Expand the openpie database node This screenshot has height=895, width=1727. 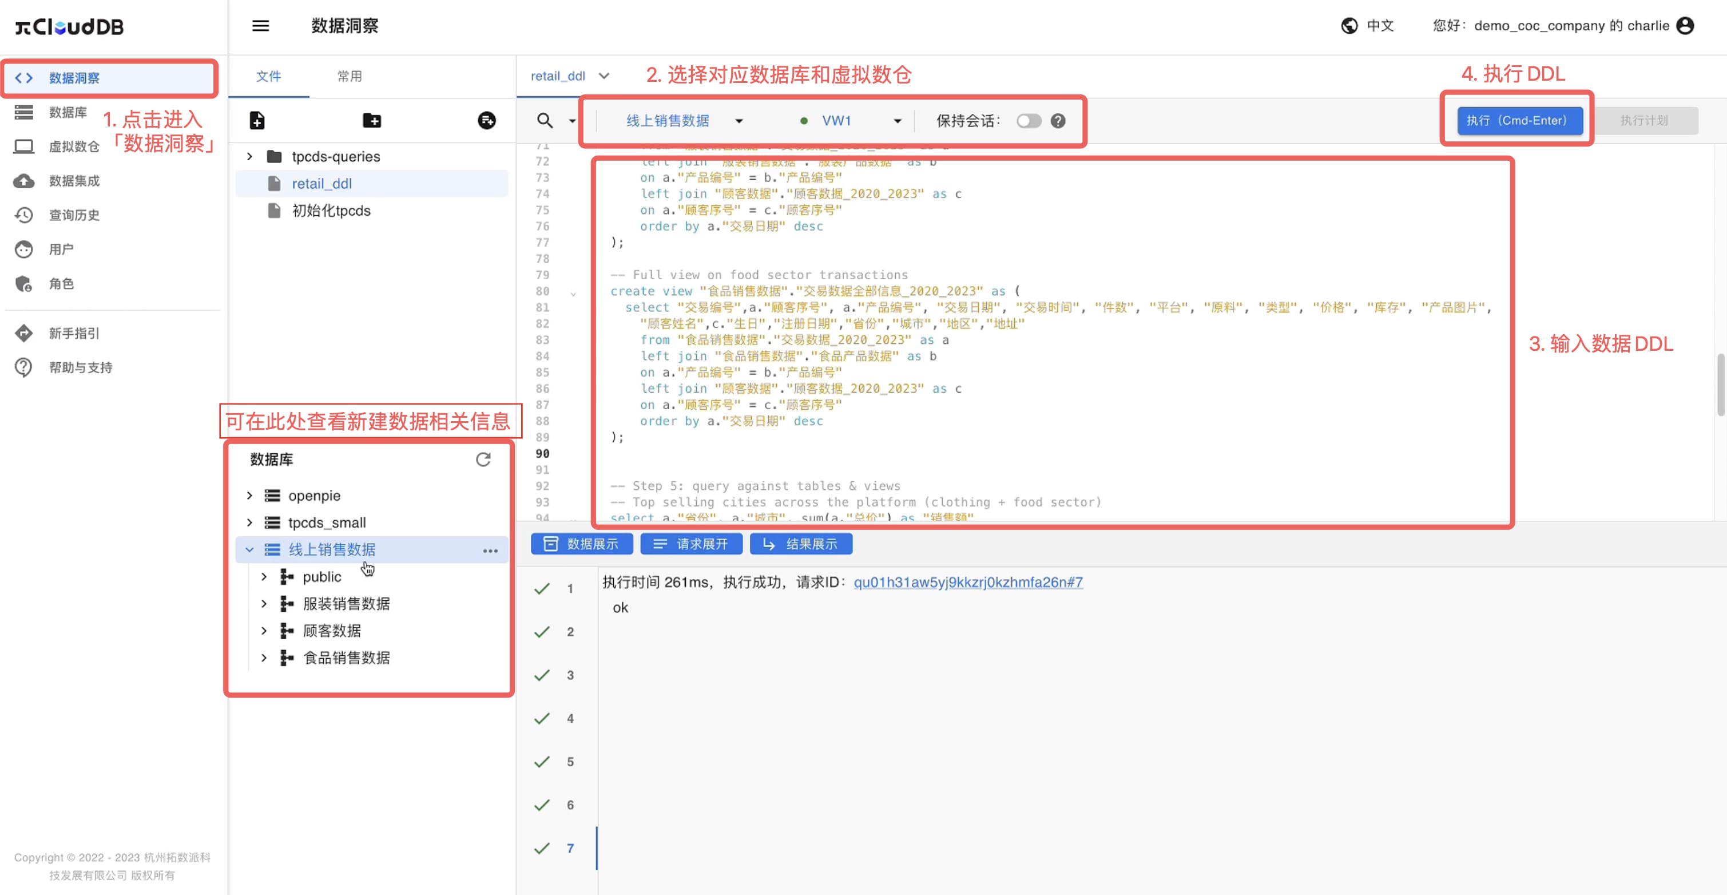(249, 496)
